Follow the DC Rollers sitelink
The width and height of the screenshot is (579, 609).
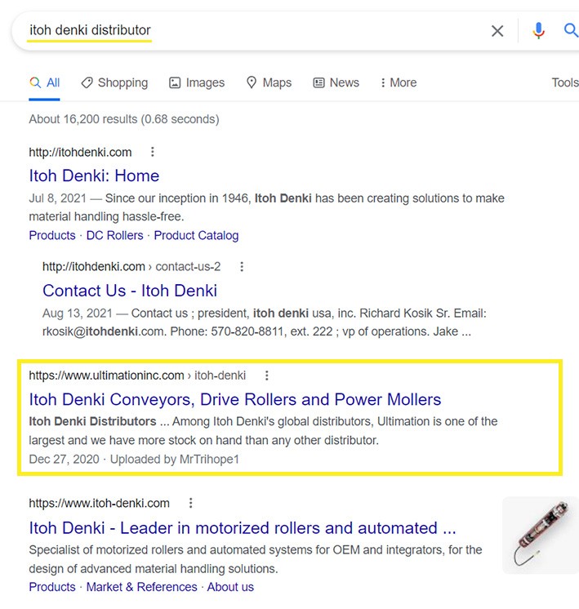tap(115, 235)
